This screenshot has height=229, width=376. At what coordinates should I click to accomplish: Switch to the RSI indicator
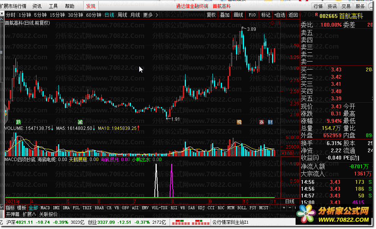coord(174,208)
